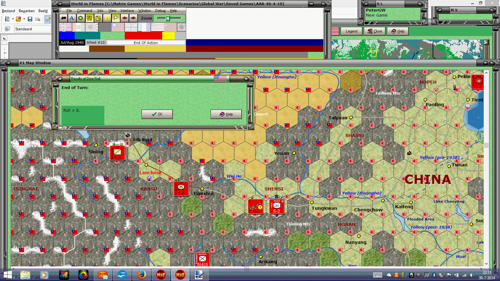
Task: Select the Union Jack flag button
Action: (132, 27)
